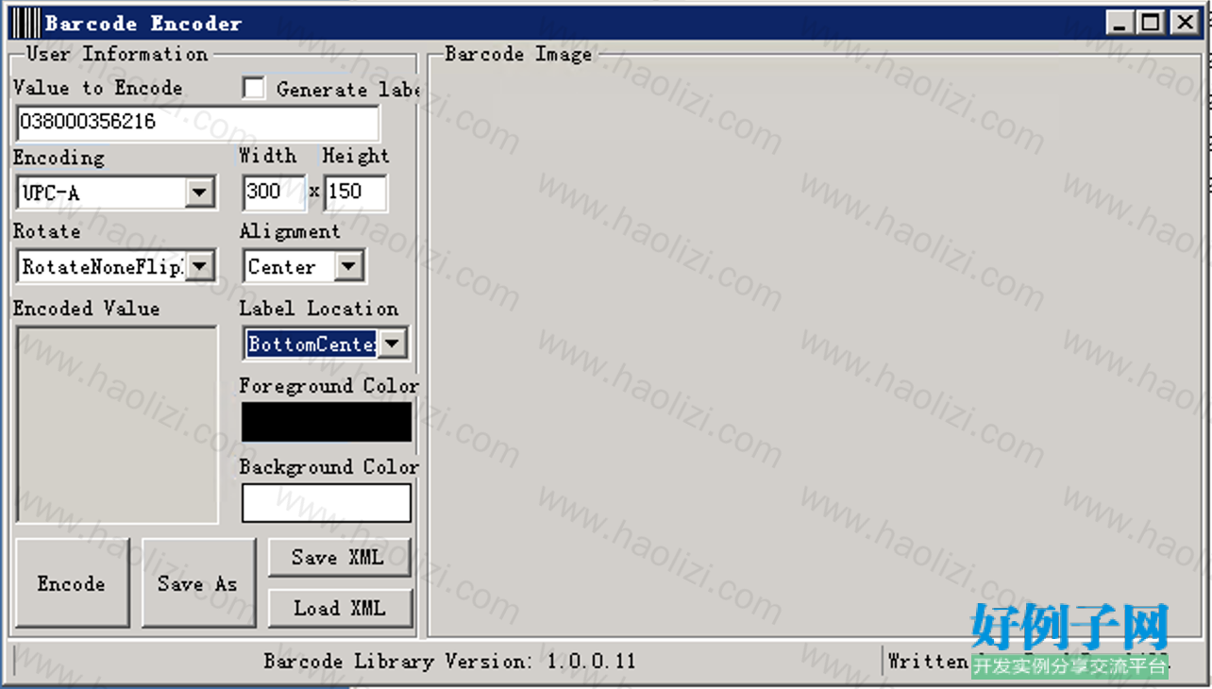Click the Encode button

(72, 583)
